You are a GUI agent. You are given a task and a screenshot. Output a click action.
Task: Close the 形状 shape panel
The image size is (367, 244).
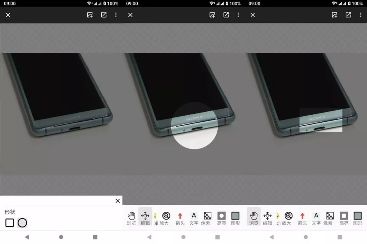click(118, 201)
